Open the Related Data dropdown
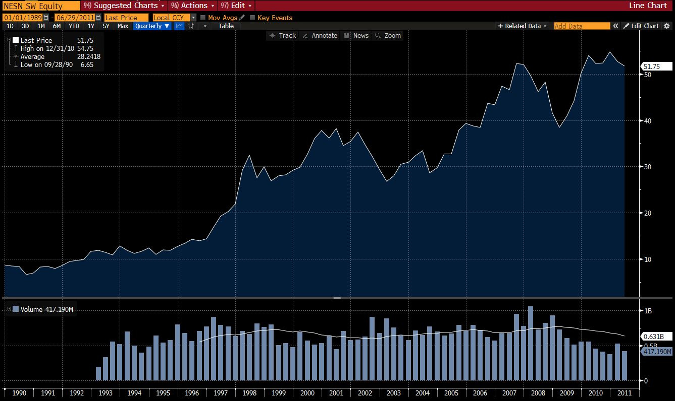Image resolution: width=675 pixels, height=401 pixels. tap(522, 26)
